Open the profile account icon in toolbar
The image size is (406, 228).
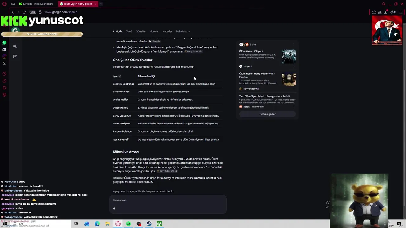(x=380, y=12)
